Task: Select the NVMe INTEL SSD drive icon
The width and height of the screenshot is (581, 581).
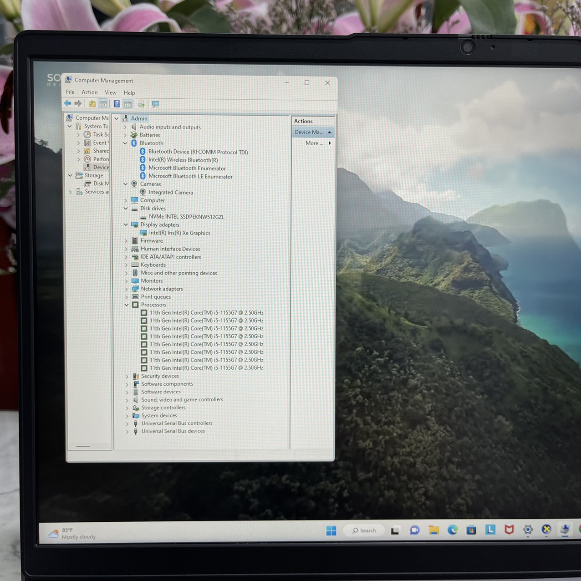Action: [143, 217]
